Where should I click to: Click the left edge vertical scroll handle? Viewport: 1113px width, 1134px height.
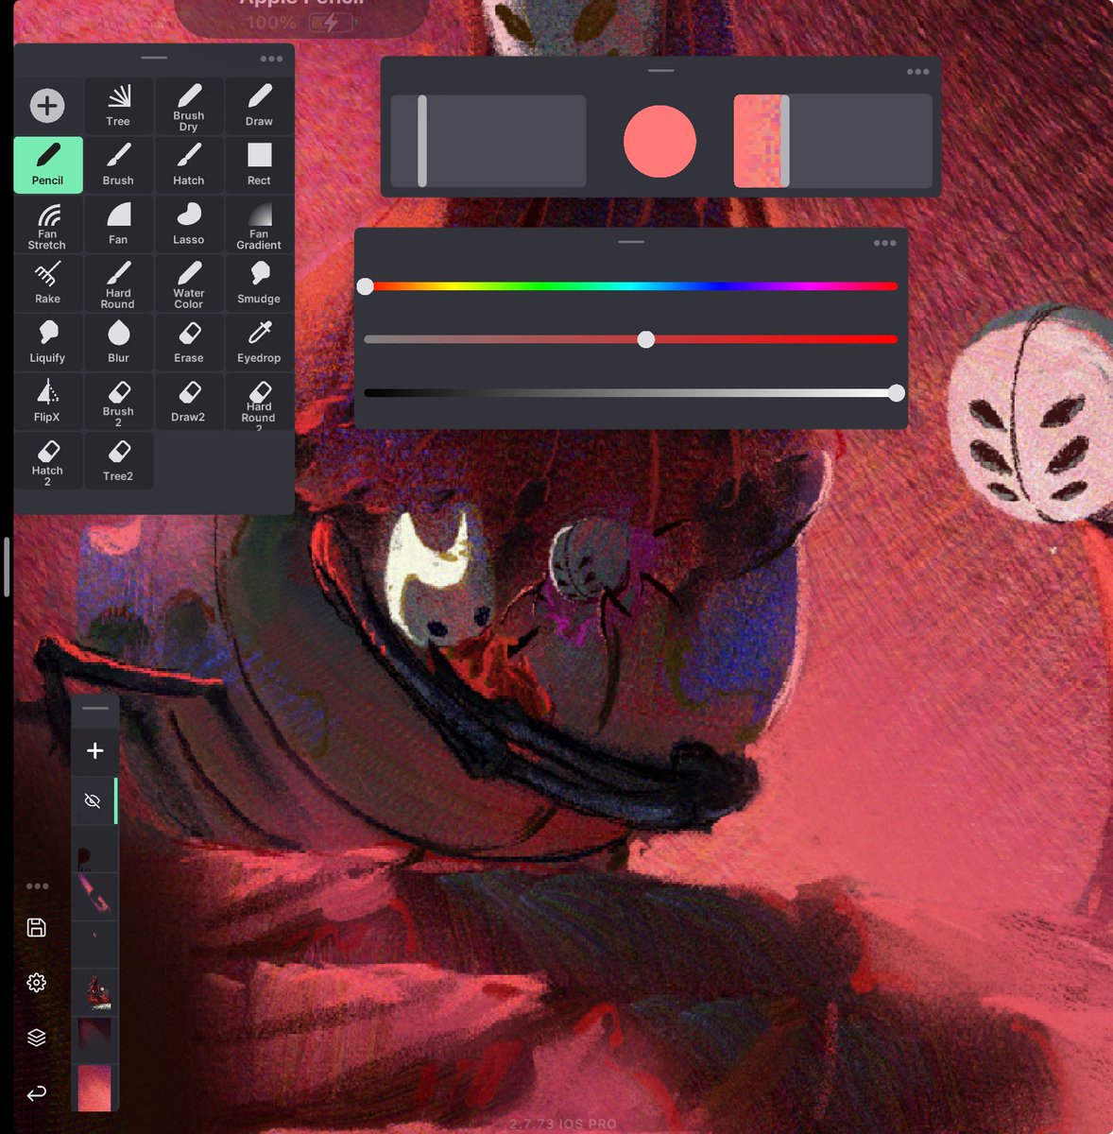pos(7,567)
